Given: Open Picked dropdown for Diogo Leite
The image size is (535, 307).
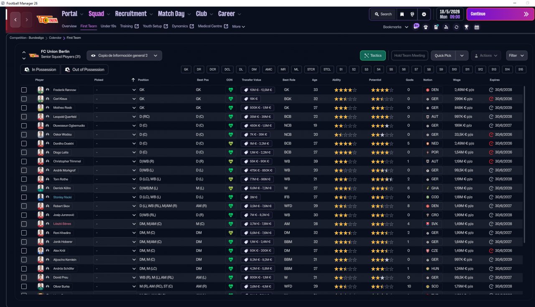Looking at the screenshot, I should [x=115, y=152].
